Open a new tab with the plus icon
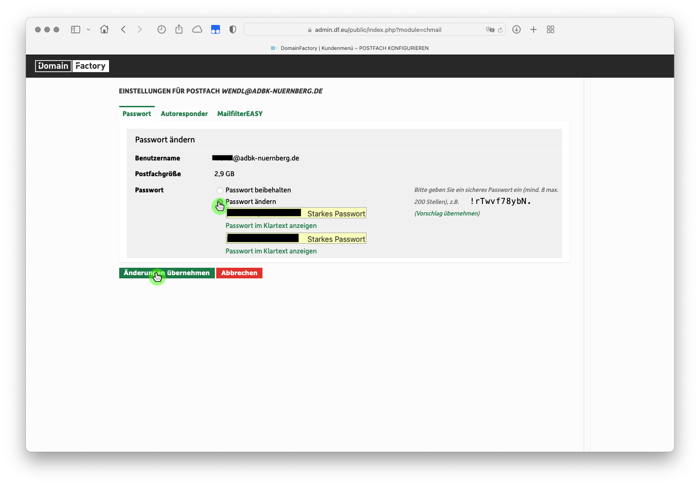700x486 pixels. click(x=534, y=30)
